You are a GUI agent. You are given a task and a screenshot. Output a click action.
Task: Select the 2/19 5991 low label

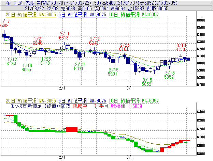click(x=113, y=72)
